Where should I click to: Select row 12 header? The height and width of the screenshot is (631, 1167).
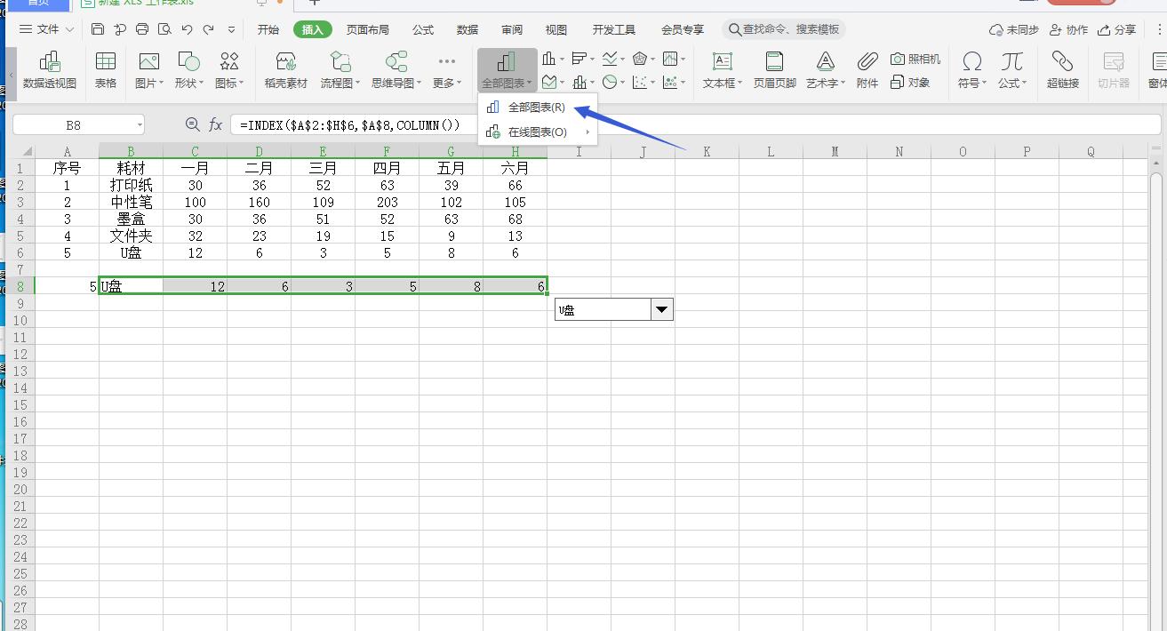click(20, 354)
